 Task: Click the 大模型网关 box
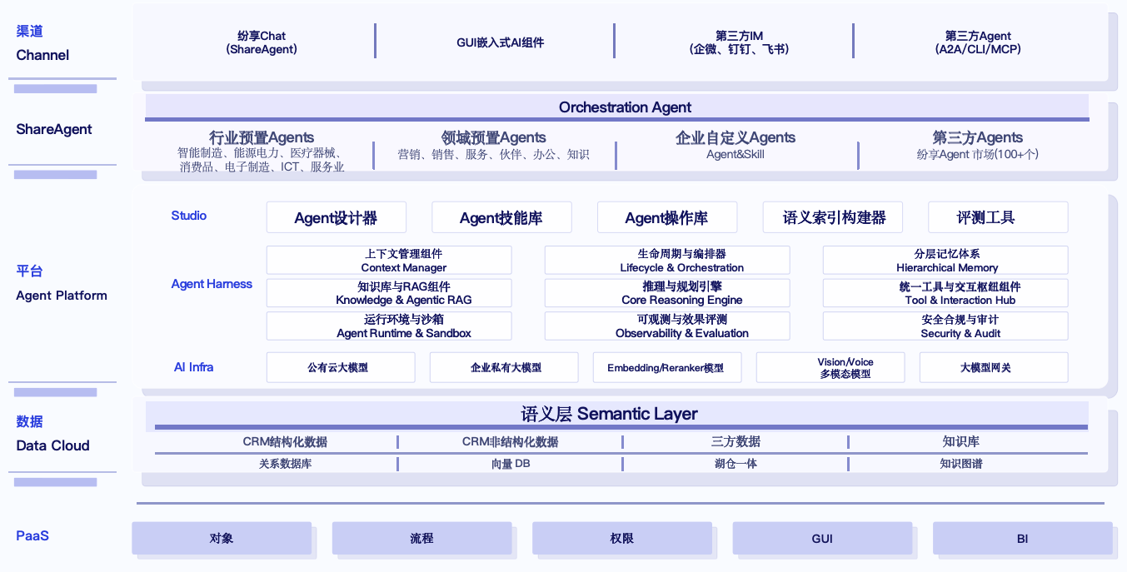(994, 367)
